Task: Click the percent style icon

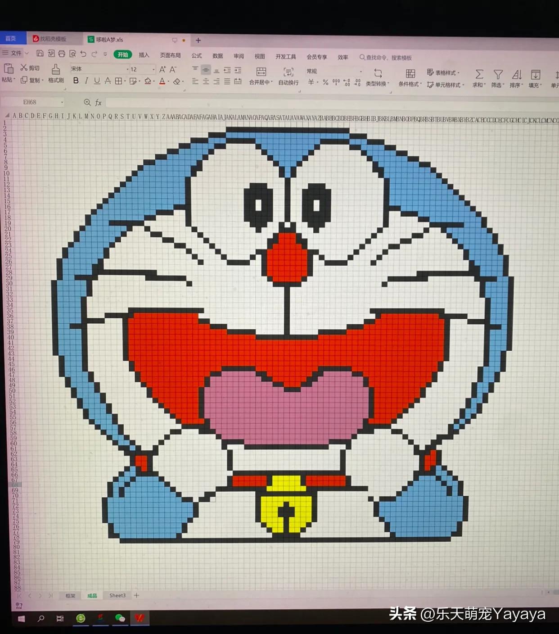Action: tap(325, 82)
